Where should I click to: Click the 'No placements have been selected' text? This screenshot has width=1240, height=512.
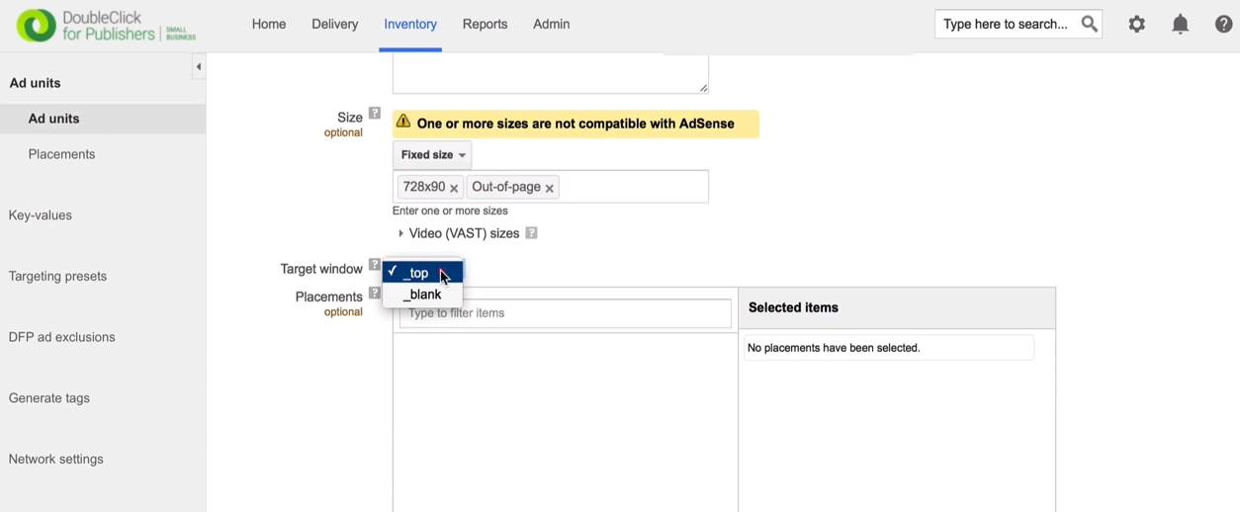point(835,348)
